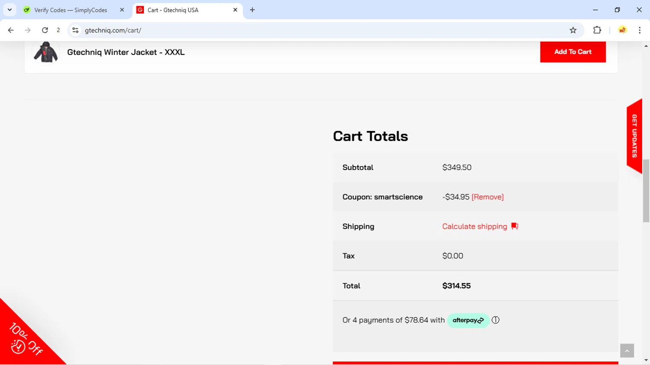Click the 'Or 4 payments of $78.64 with' text
The height and width of the screenshot is (365, 650).
(x=393, y=320)
